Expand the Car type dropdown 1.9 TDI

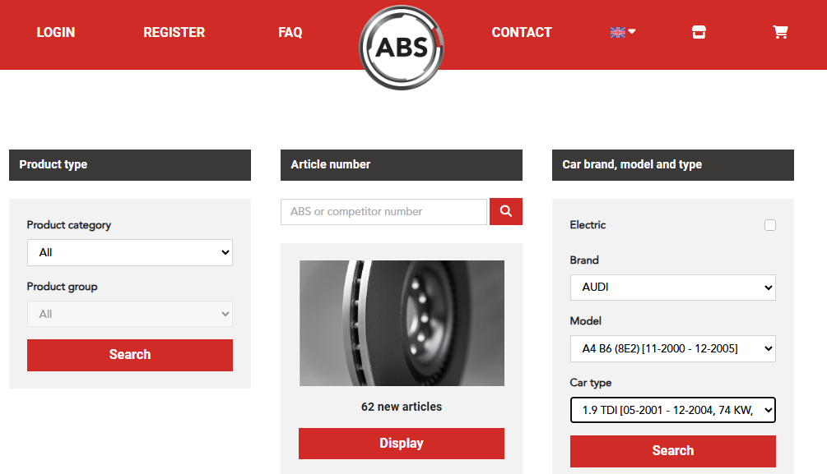[x=672, y=410]
